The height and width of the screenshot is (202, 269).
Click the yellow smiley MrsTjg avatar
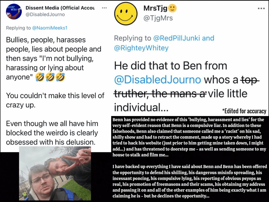coord(126,14)
